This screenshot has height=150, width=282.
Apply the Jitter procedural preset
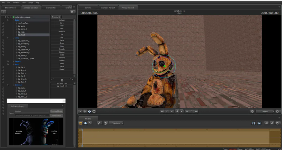click(x=62, y=46)
